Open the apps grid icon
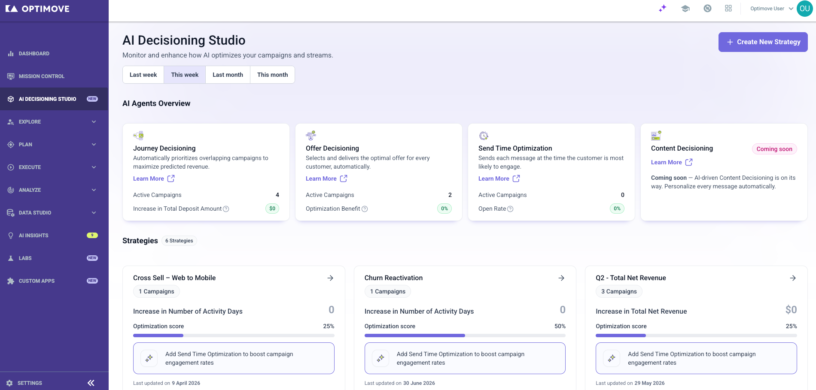 pos(728,8)
